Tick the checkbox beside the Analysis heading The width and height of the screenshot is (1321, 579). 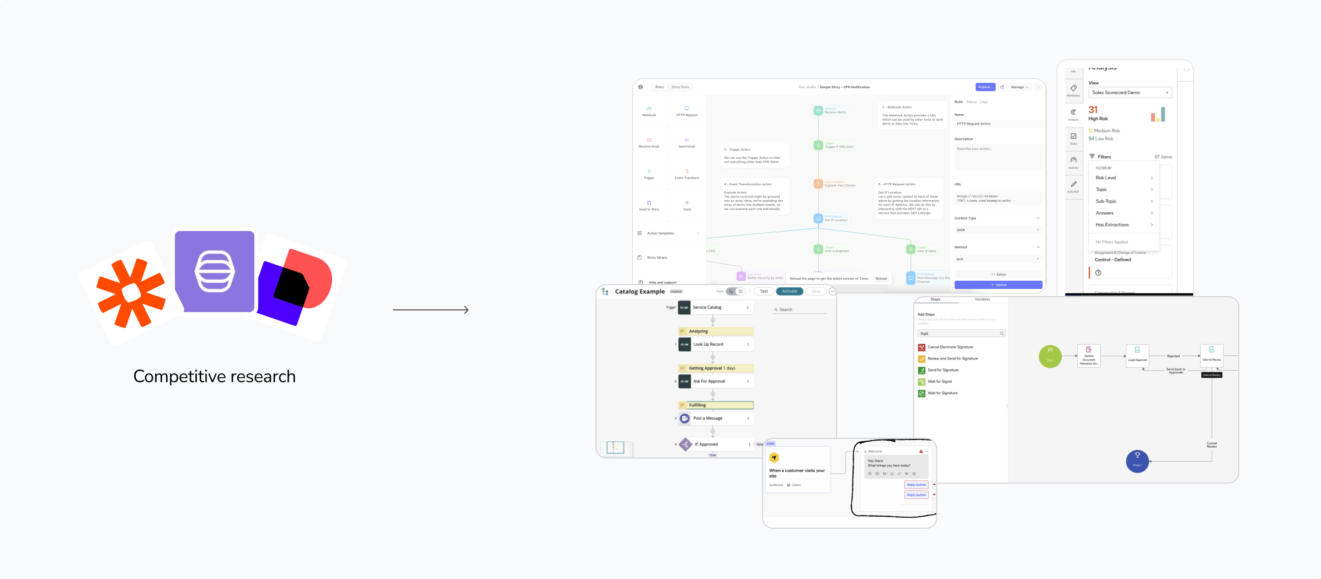[1187, 69]
